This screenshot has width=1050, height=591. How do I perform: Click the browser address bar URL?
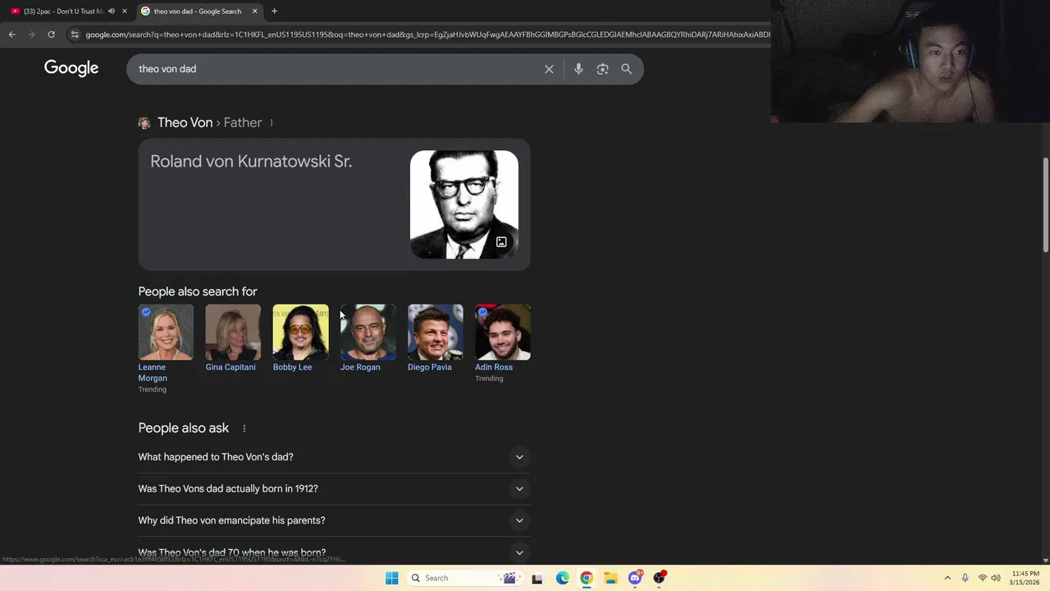click(x=427, y=34)
